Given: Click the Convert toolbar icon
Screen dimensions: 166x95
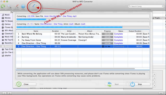Looking at the screenshot, I should [x=35, y=6].
